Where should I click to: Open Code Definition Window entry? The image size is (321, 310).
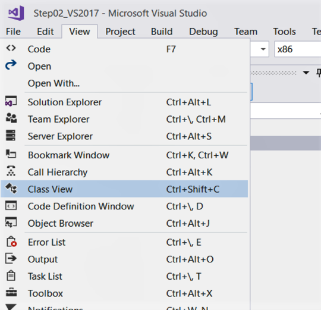(x=124, y=206)
